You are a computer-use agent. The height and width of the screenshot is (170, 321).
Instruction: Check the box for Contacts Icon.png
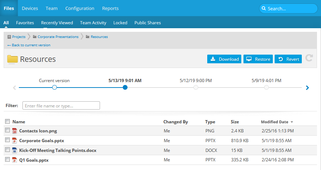pyautogui.click(x=7, y=130)
